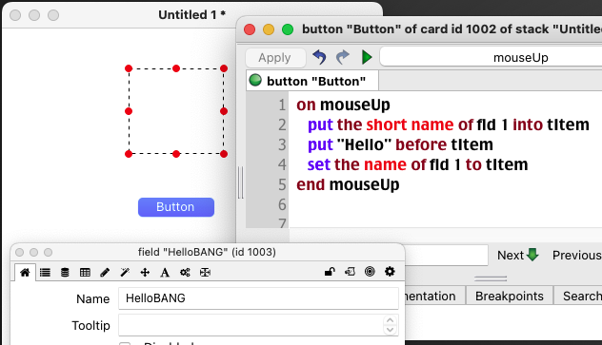Click the Next find button with green arrow

click(x=517, y=255)
